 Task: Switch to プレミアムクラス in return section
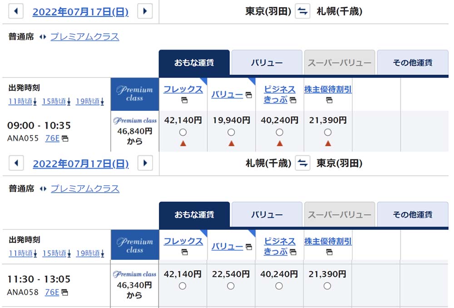[85, 189]
